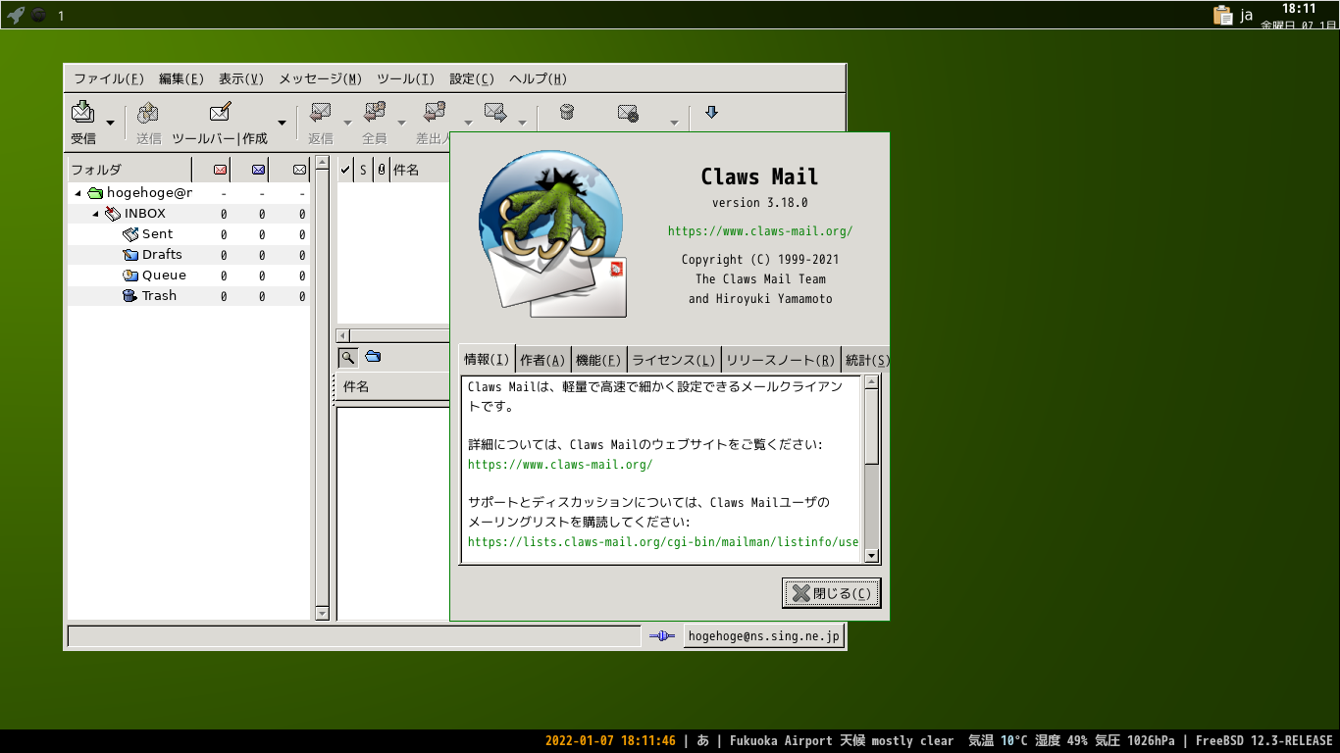
Task: Click the hogehoge account folder icon
Action: point(95,193)
